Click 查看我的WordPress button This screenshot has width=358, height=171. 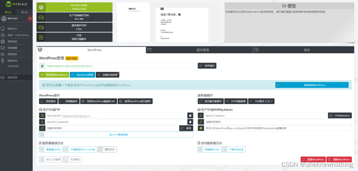pos(54,75)
